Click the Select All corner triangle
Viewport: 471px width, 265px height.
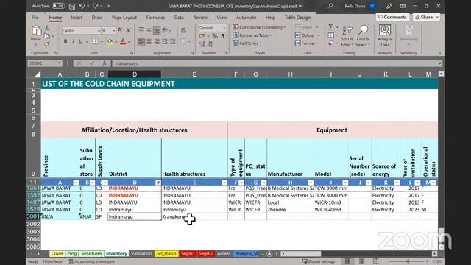pos(37,74)
